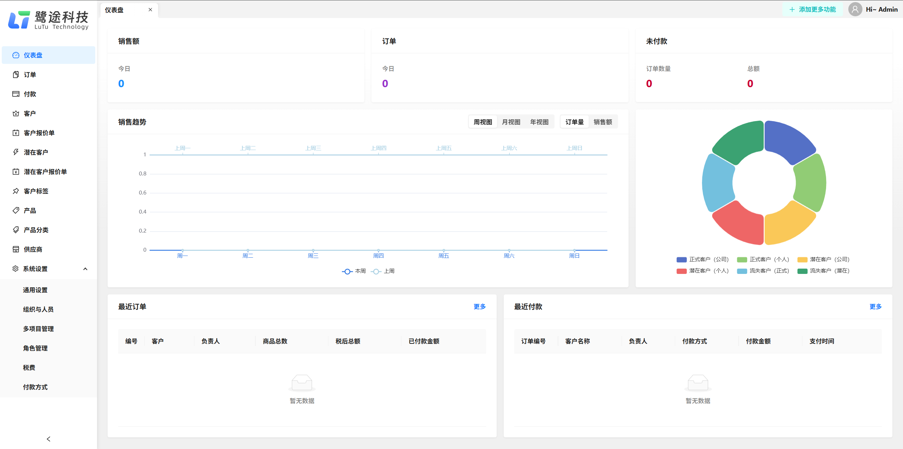Image resolution: width=903 pixels, height=449 pixels.
Task: Click the 供应商 store icon
Action: pos(16,249)
